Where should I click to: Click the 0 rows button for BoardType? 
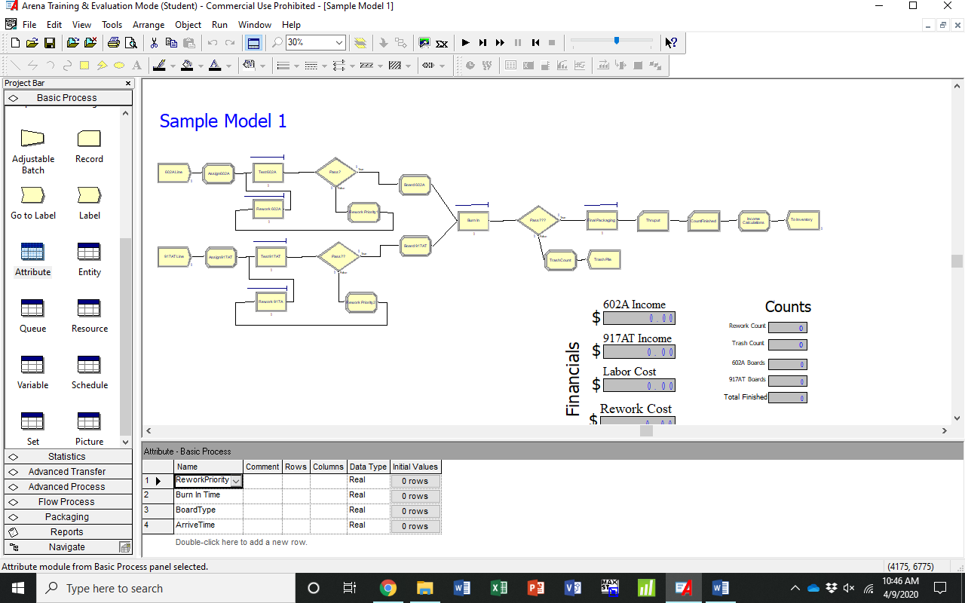point(415,511)
